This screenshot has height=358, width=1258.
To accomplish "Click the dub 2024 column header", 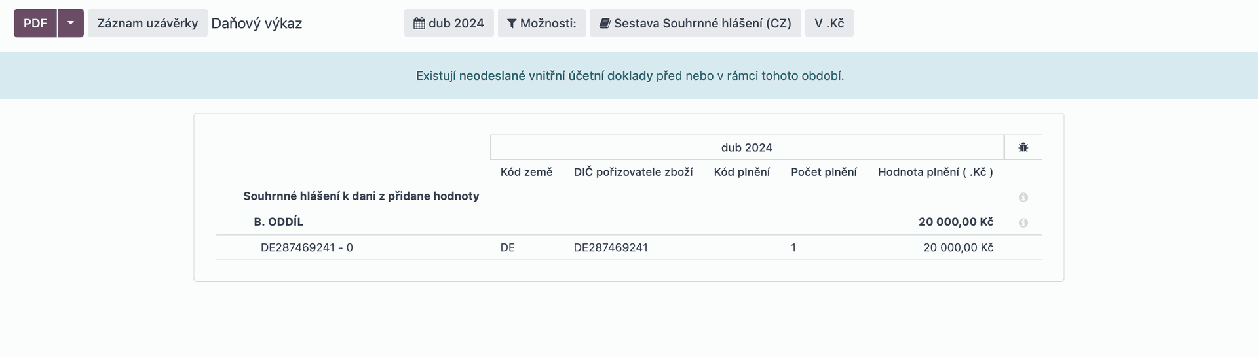I will [747, 147].
